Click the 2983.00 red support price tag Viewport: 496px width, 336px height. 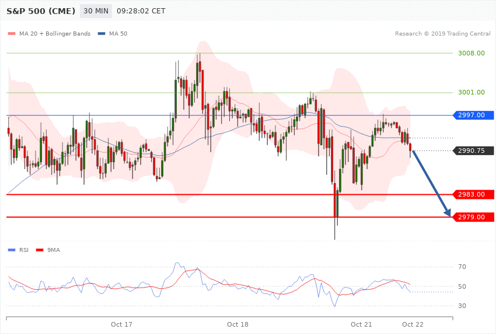(x=474, y=194)
